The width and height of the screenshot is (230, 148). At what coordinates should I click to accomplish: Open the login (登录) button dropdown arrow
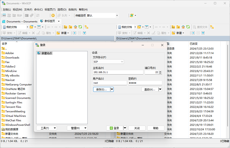(x=125, y=128)
